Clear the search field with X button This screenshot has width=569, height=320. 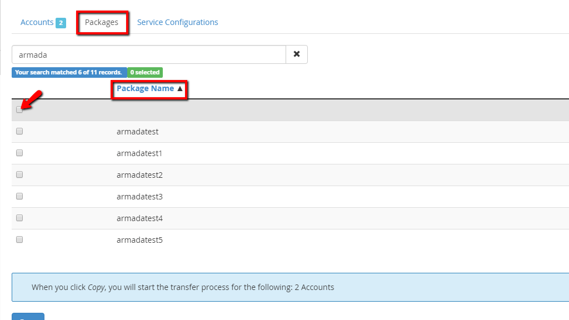297,54
